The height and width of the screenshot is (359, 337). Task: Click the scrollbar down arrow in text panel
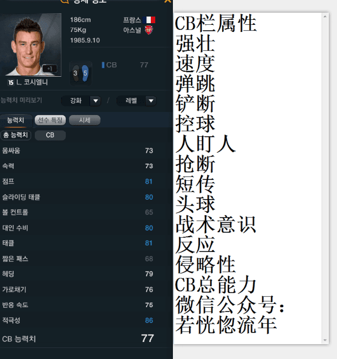tap(325, 340)
